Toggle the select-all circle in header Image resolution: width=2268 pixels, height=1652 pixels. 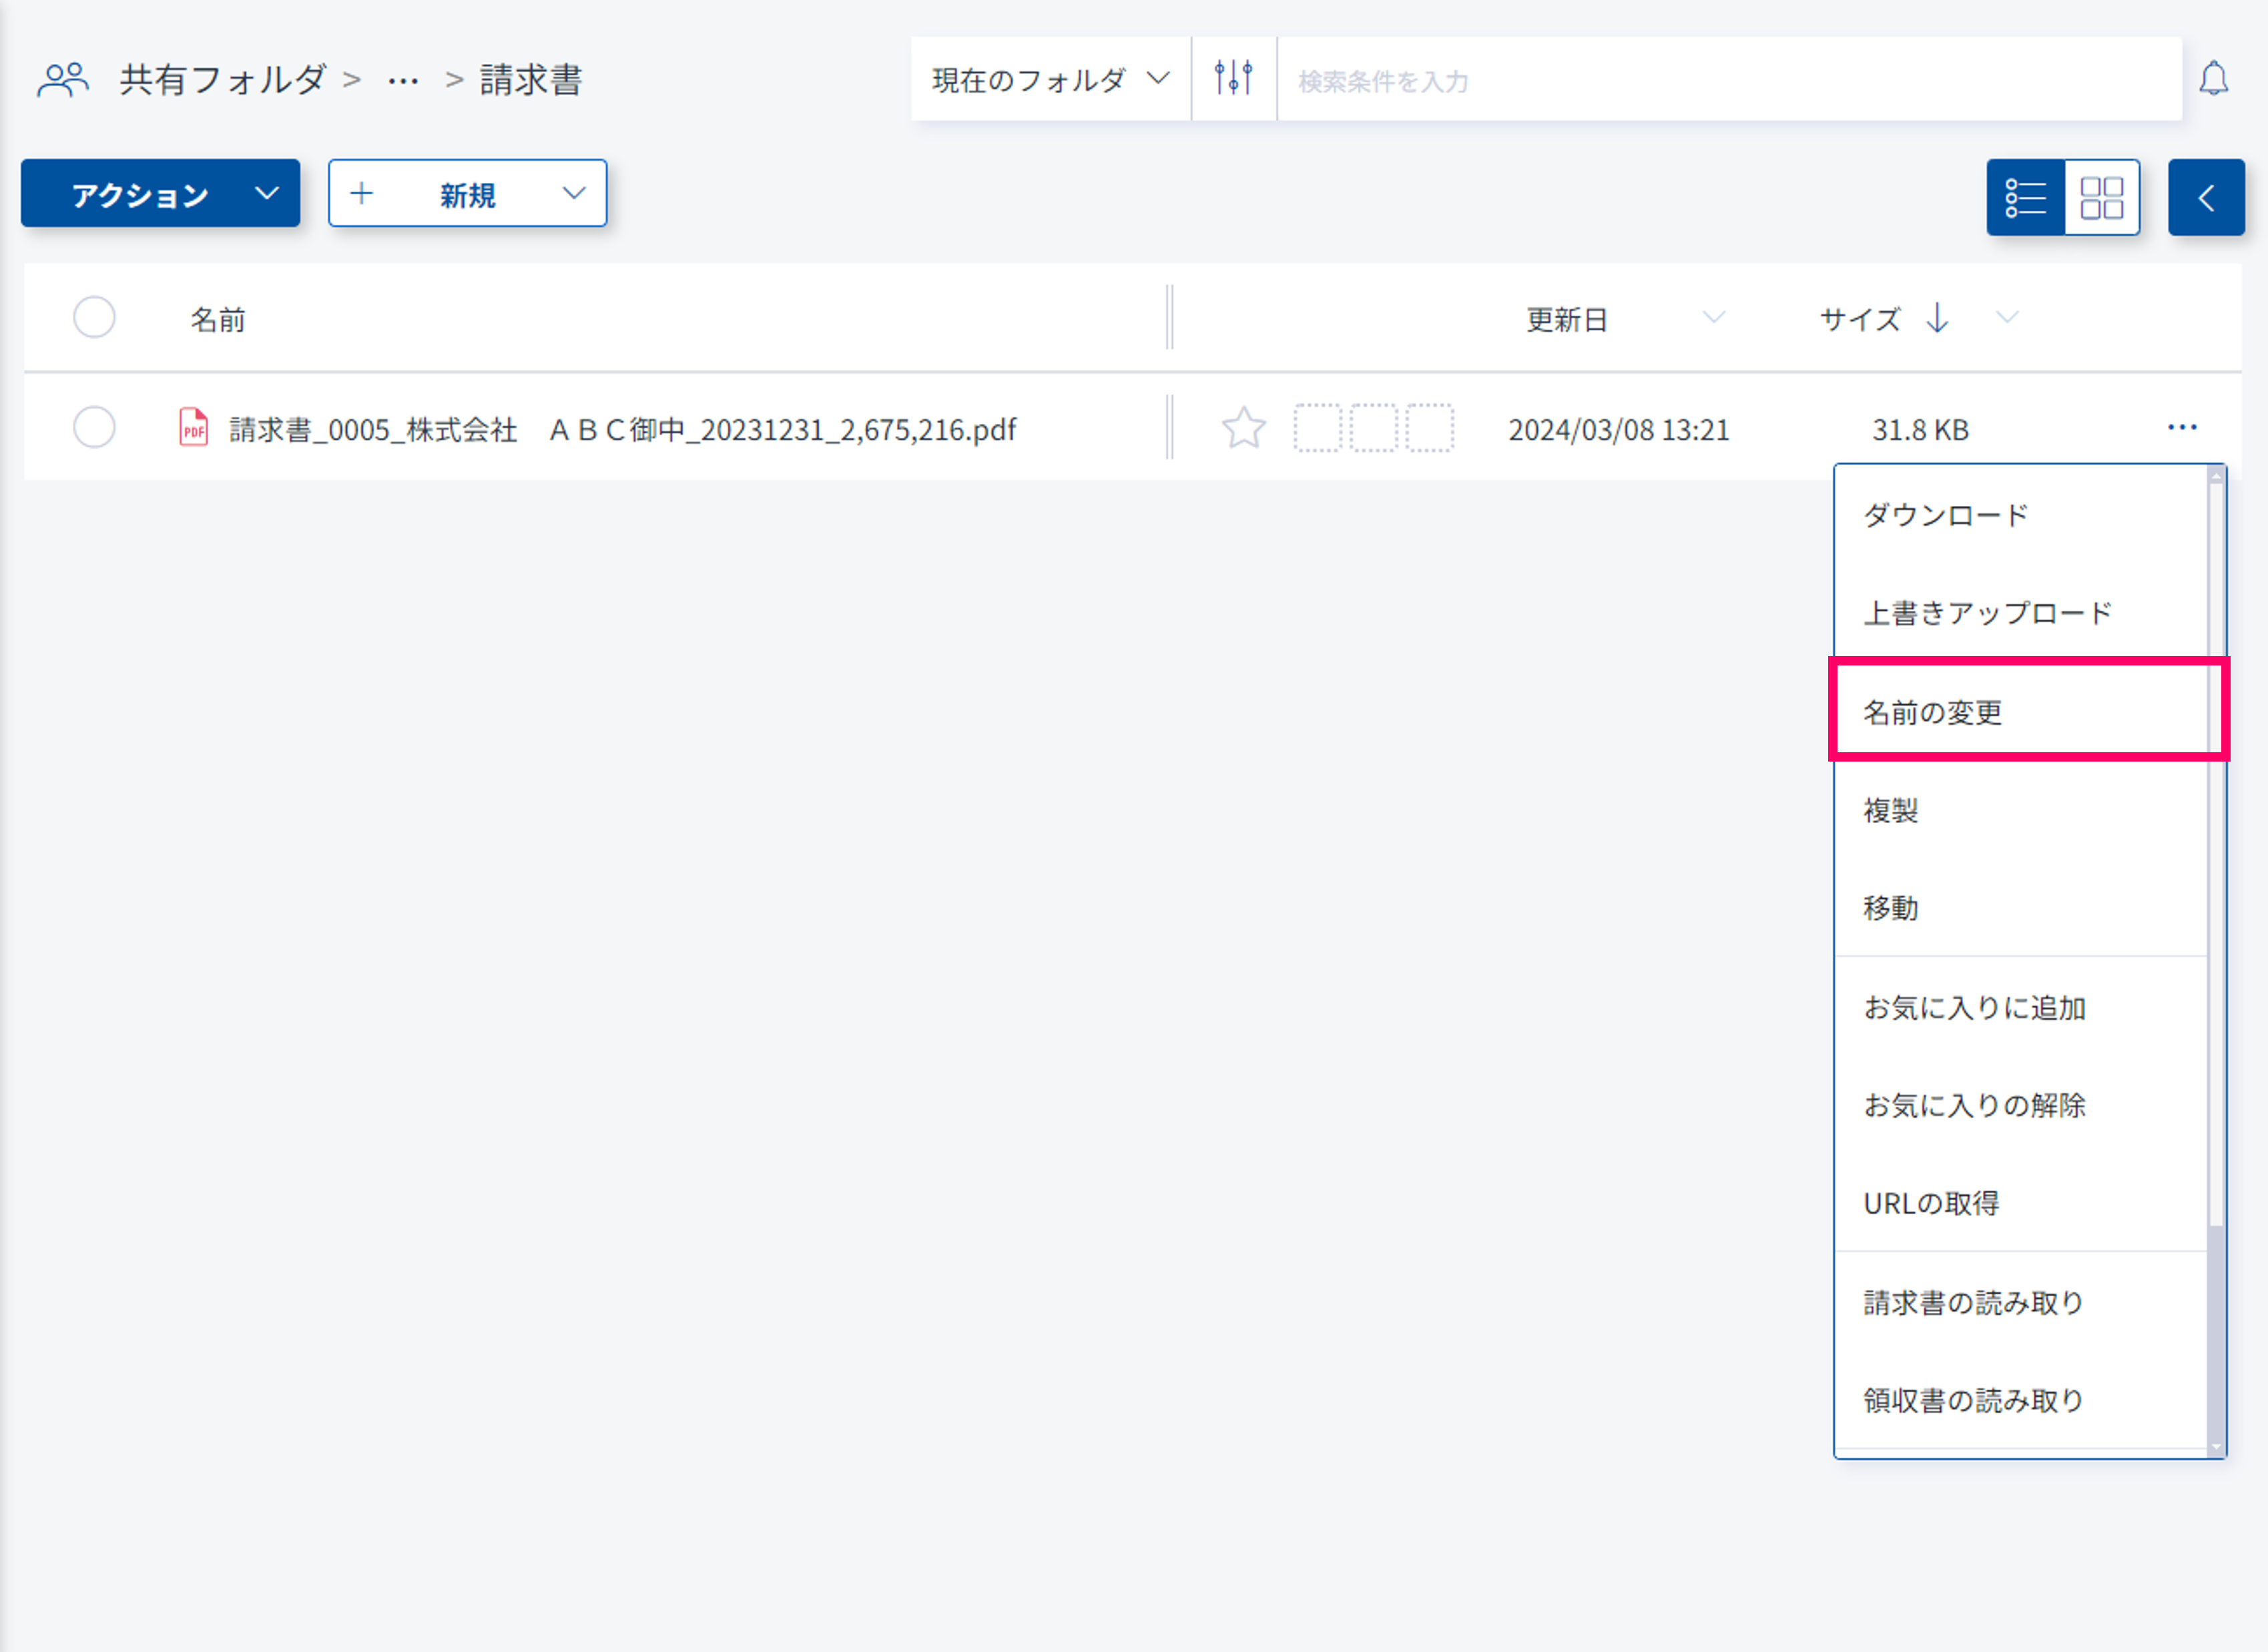[94, 318]
